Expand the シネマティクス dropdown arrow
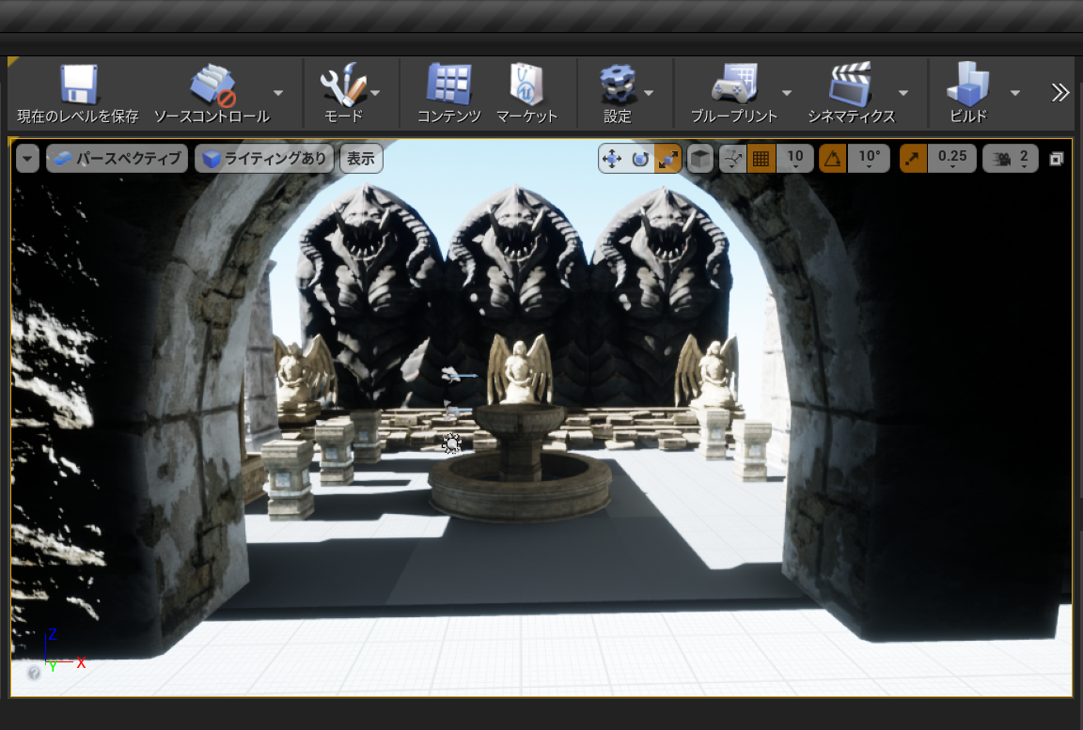 (x=903, y=92)
